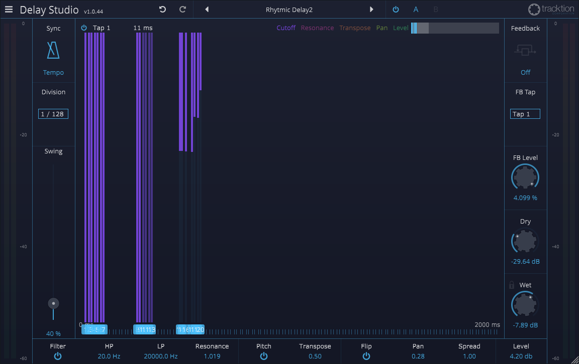Screen dimensions: 579x364
Task: Go to the previous preset arrow
Action: coord(207,10)
